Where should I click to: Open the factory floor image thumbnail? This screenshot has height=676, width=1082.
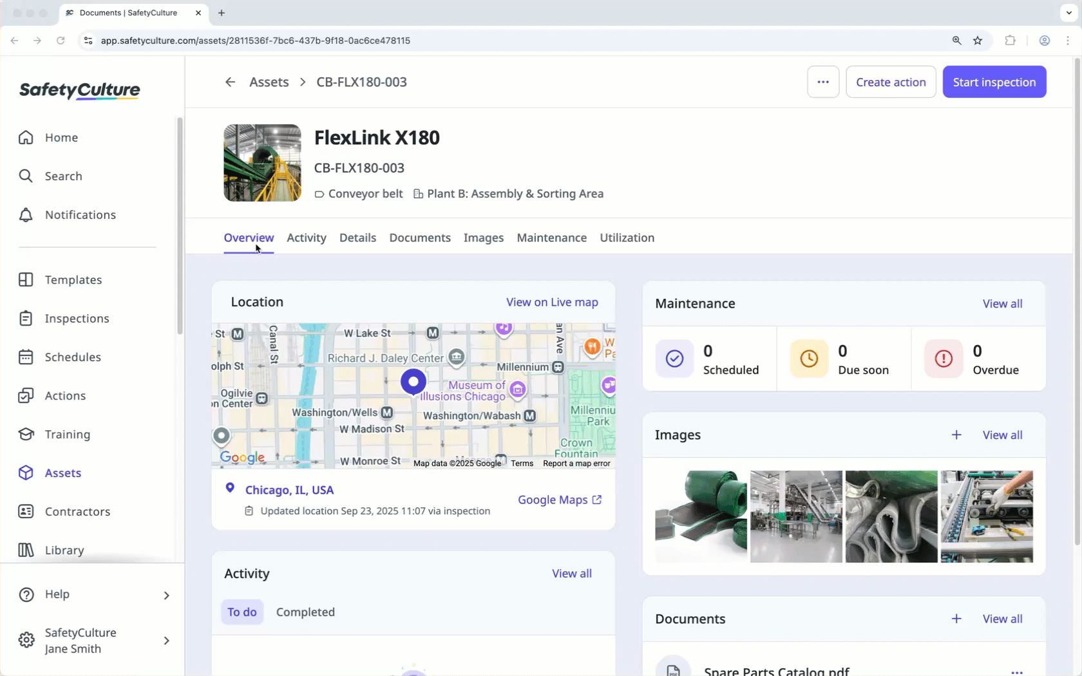pyautogui.click(x=796, y=516)
